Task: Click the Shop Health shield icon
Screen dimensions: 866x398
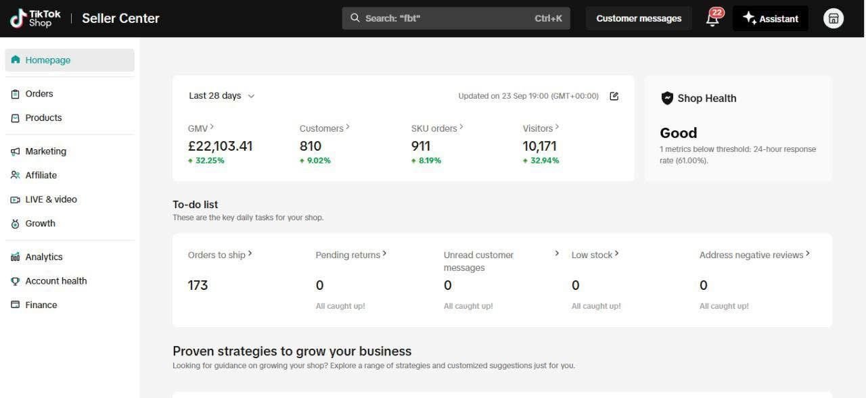Action: [667, 99]
